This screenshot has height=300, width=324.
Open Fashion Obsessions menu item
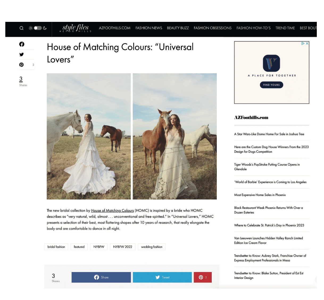[213, 28]
